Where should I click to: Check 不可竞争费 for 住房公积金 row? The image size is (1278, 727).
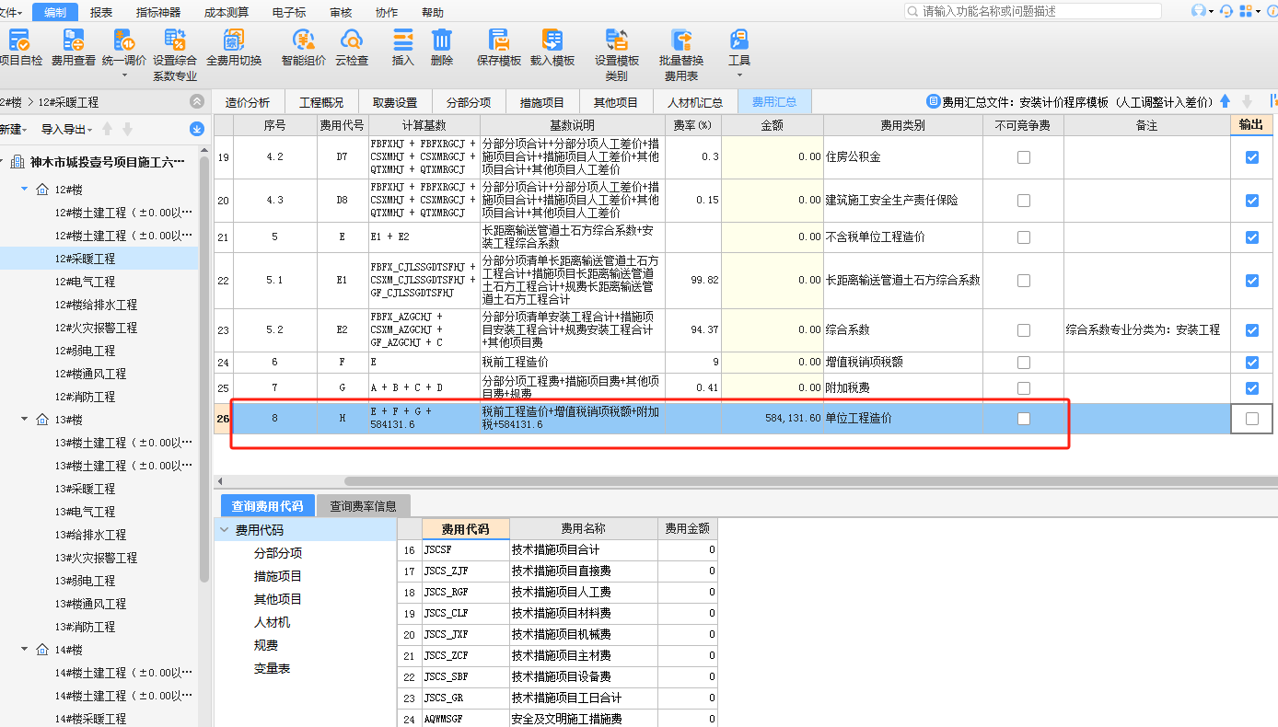click(x=1023, y=157)
